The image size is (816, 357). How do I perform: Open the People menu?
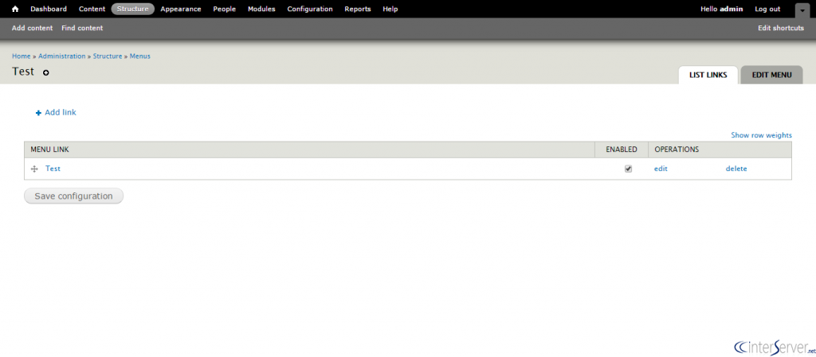tap(224, 9)
